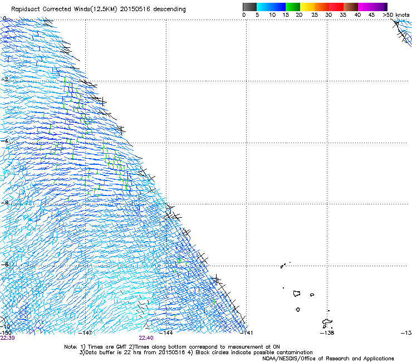Screen dimensions: 412x362
Task: Click the gray 0-5 knots color band
Action: point(249,7)
